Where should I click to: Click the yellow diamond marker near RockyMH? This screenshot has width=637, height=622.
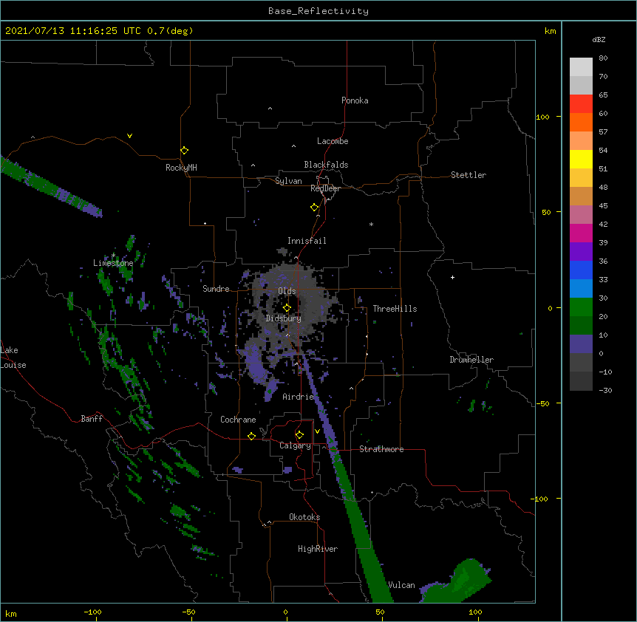(x=184, y=151)
